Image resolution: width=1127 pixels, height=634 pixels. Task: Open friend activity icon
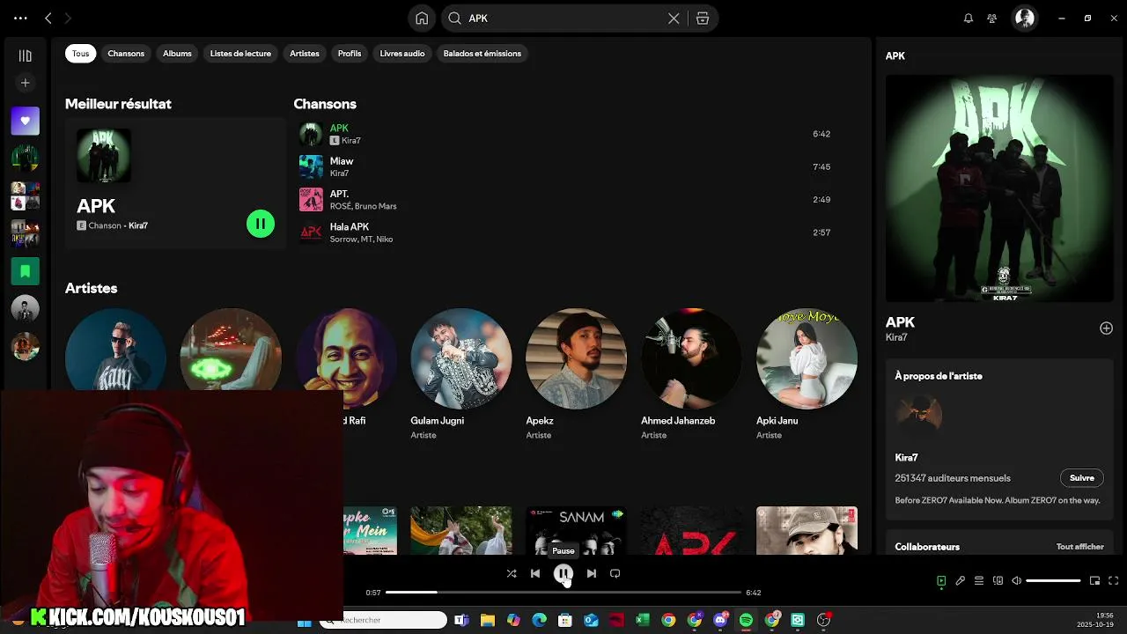click(992, 18)
